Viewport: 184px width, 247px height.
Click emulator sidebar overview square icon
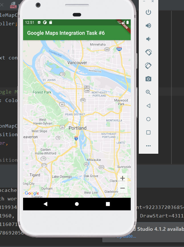pyautogui.click(x=148, y=132)
